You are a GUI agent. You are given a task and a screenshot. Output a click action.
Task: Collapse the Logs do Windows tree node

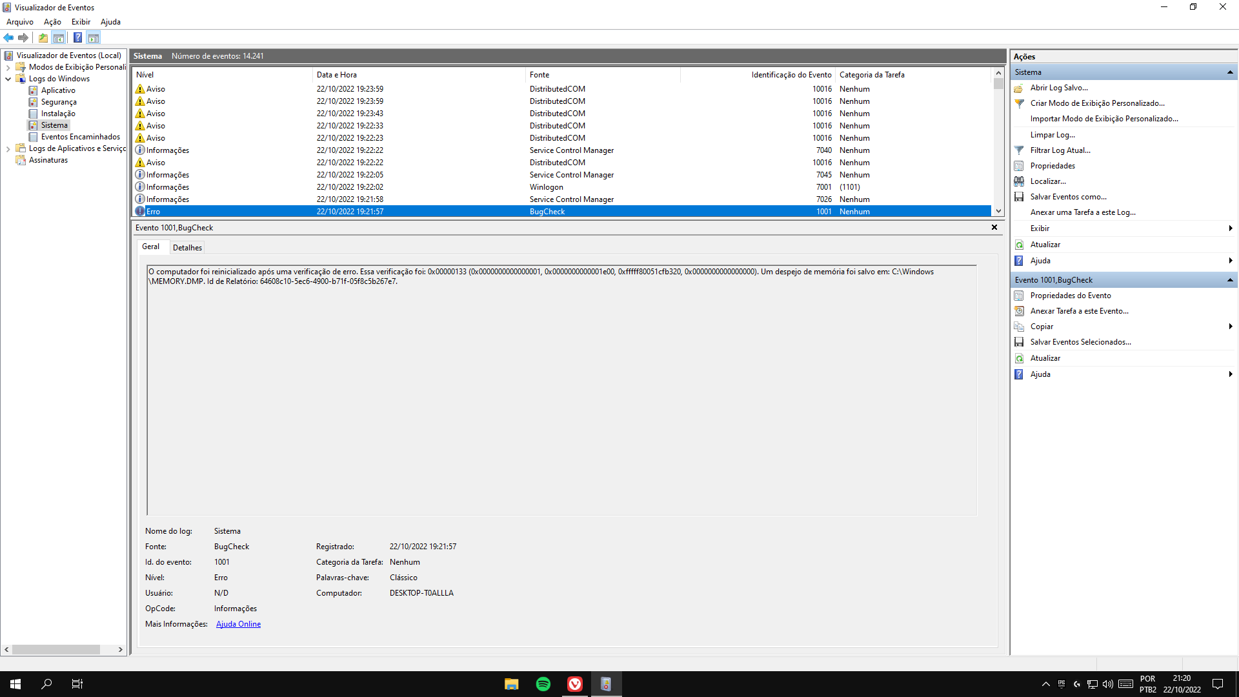[x=8, y=79]
